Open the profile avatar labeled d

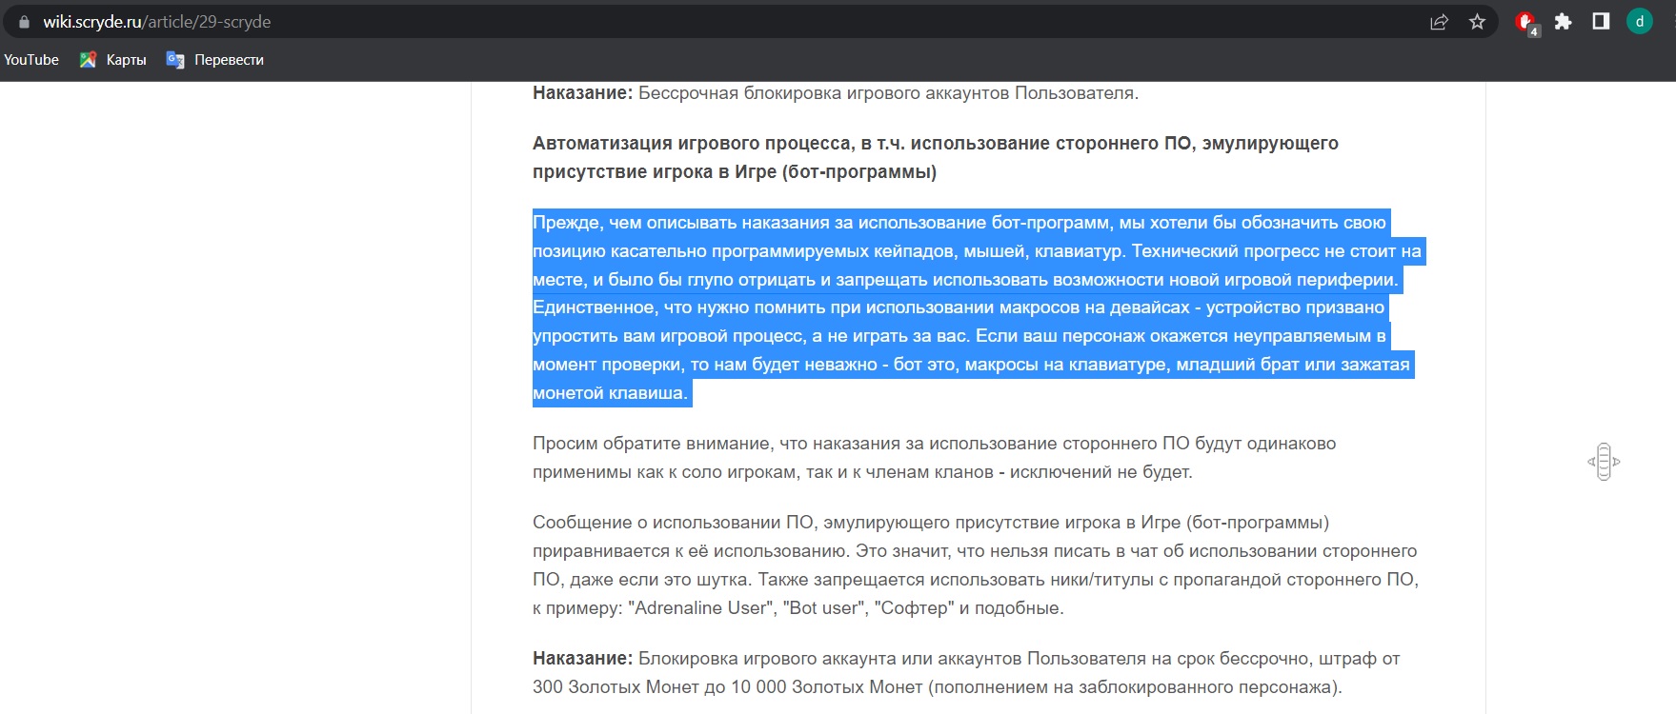pyautogui.click(x=1639, y=22)
